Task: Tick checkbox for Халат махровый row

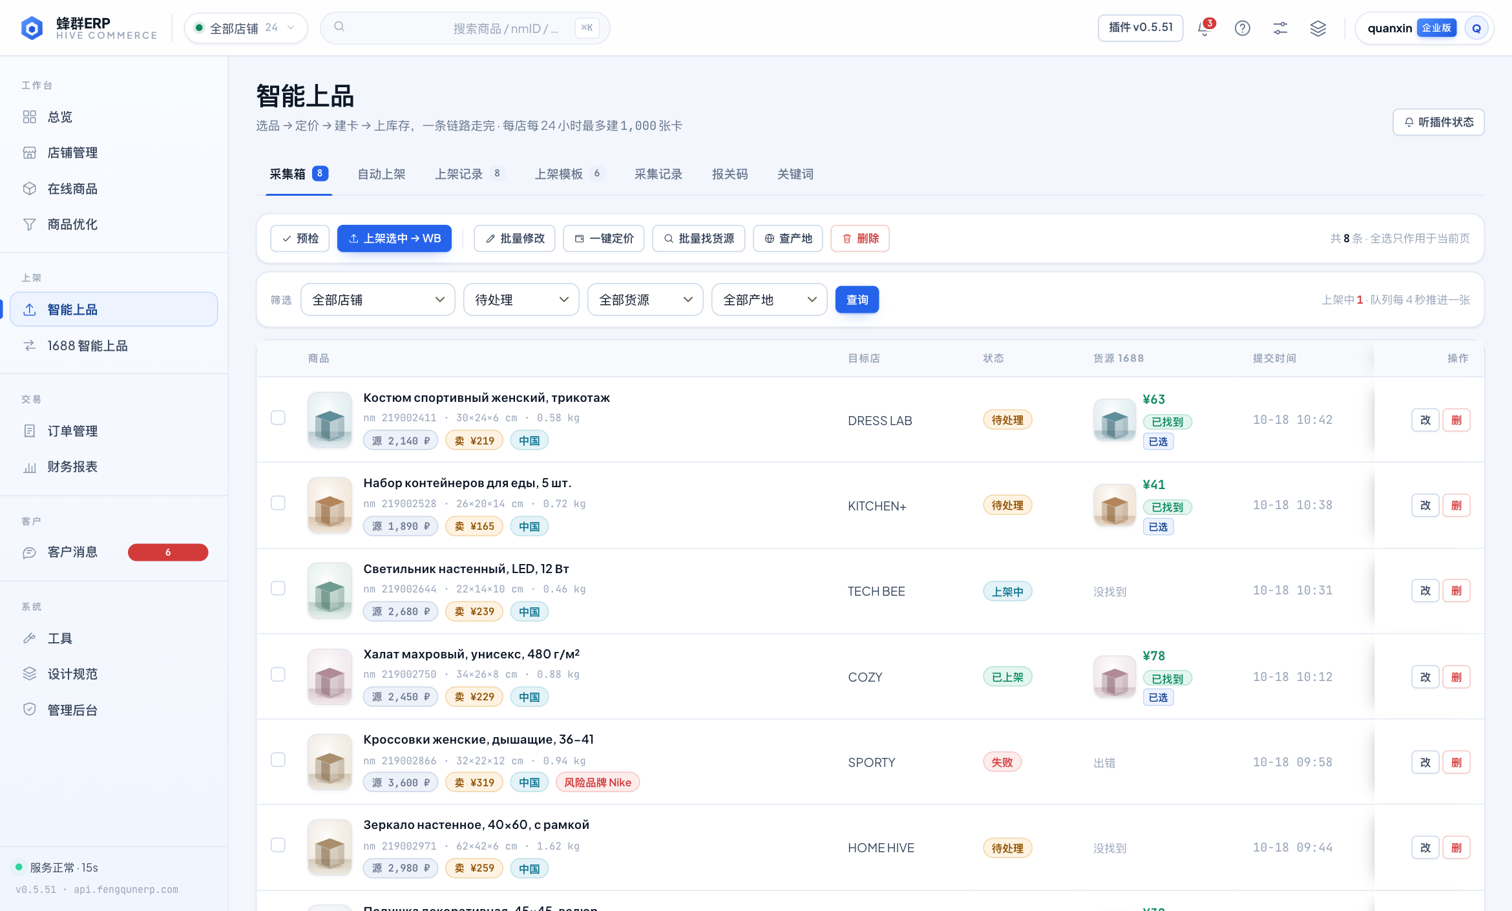Action: coord(278,674)
